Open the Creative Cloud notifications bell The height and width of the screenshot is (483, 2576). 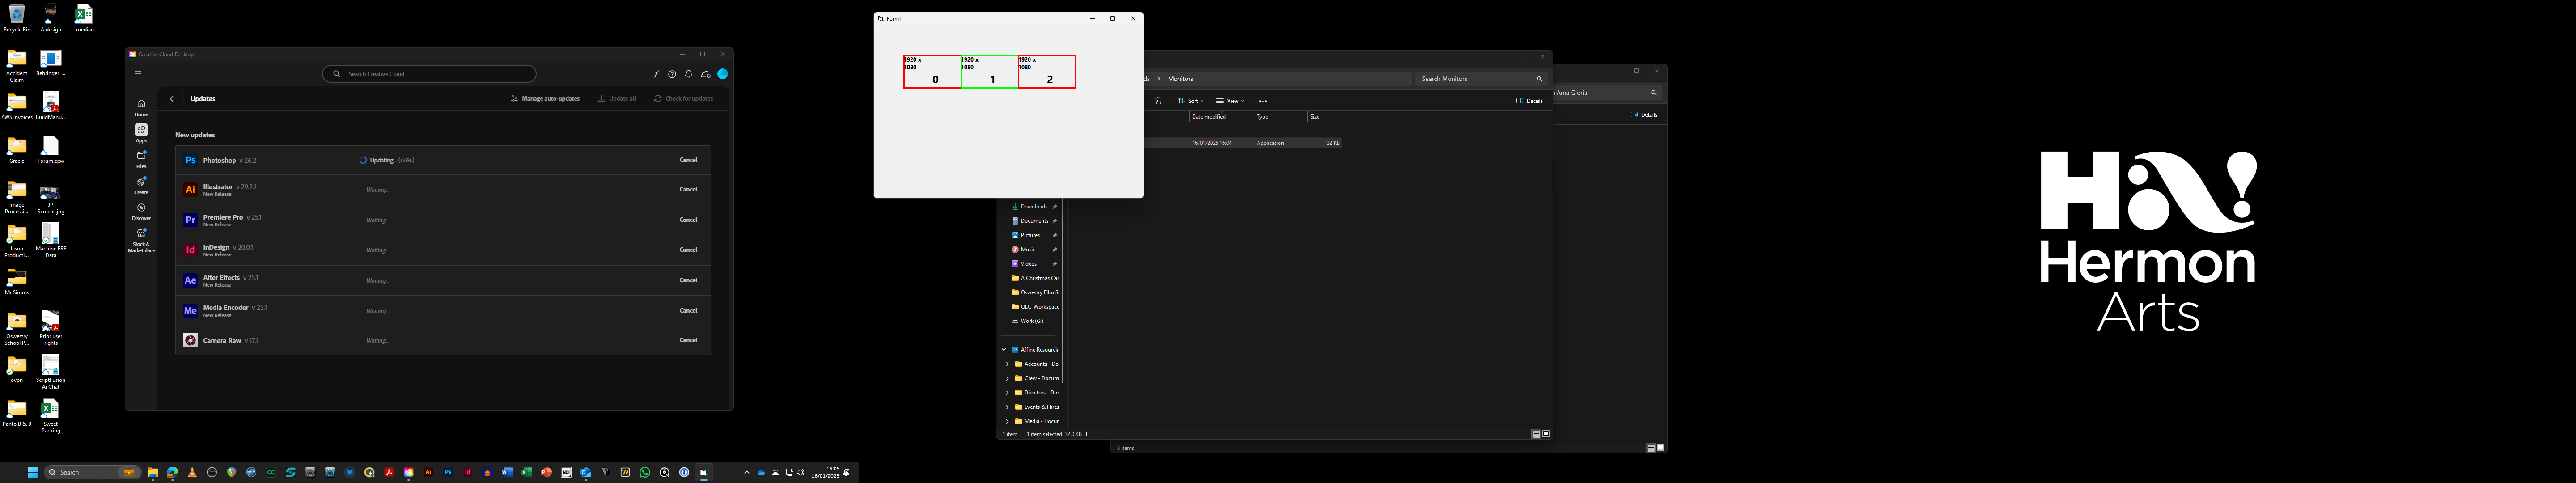(x=689, y=74)
